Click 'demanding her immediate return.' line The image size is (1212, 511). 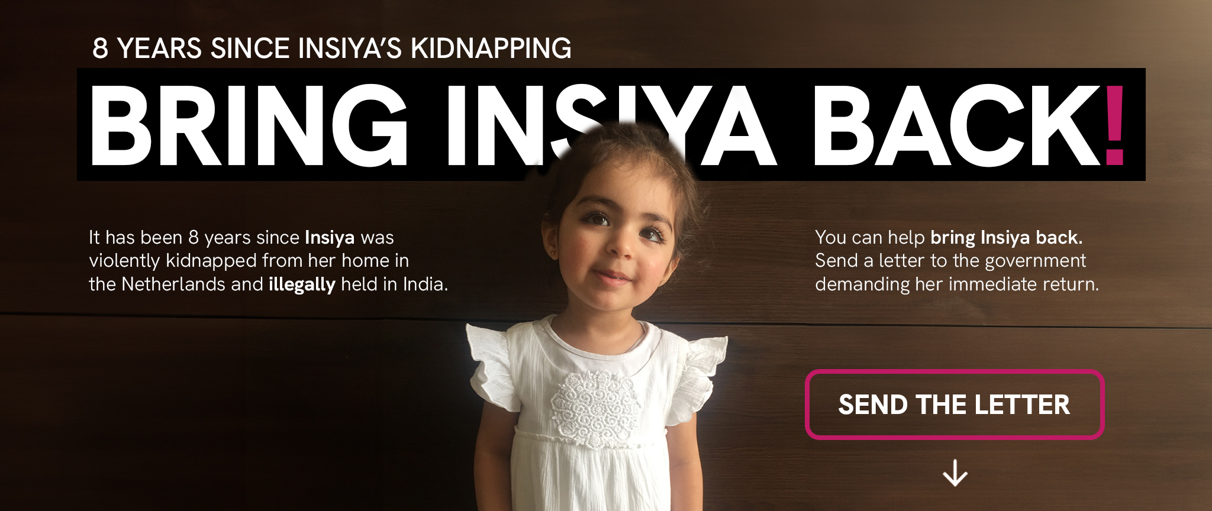(x=957, y=284)
